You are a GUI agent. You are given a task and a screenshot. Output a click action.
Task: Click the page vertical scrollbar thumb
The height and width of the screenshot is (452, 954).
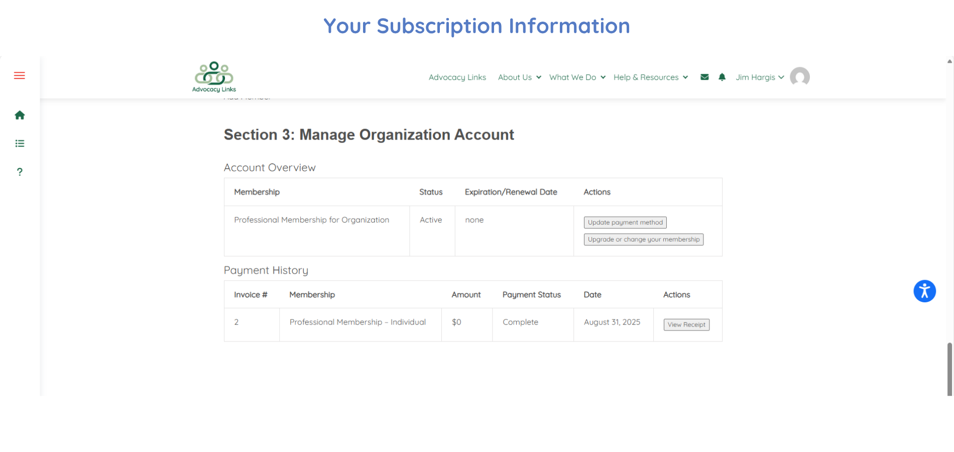pos(949,369)
